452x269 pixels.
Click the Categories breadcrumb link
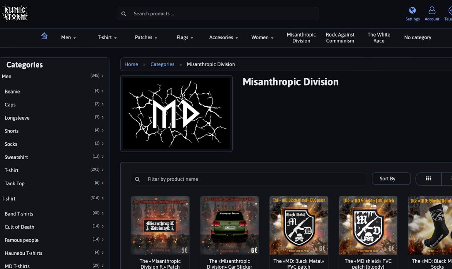(x=162, y=64)
